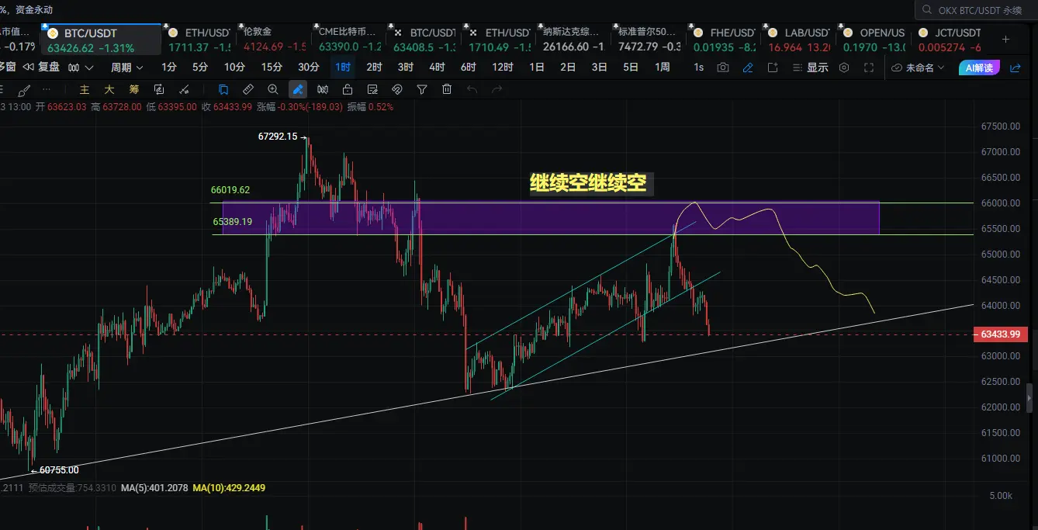1038x530 pixels.
Task: Activate the zoom-in magnifier tool
Action: tap(273, 89)
